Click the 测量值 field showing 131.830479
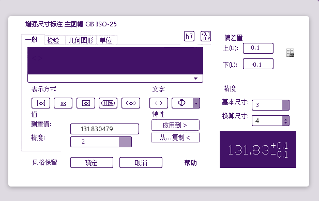Screen dimensions: 319x201 coord(104,129)
